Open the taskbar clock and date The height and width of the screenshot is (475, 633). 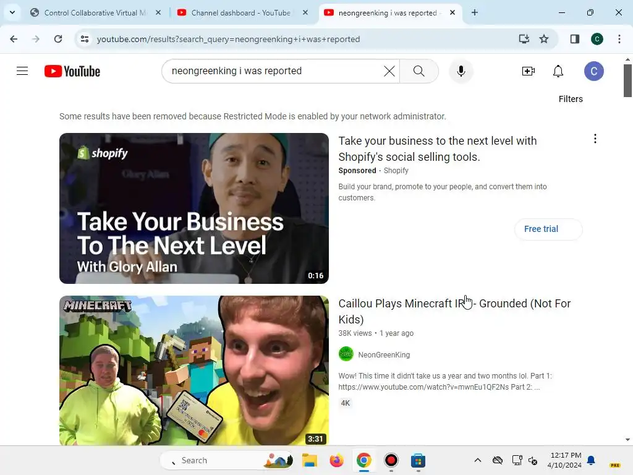564,460
